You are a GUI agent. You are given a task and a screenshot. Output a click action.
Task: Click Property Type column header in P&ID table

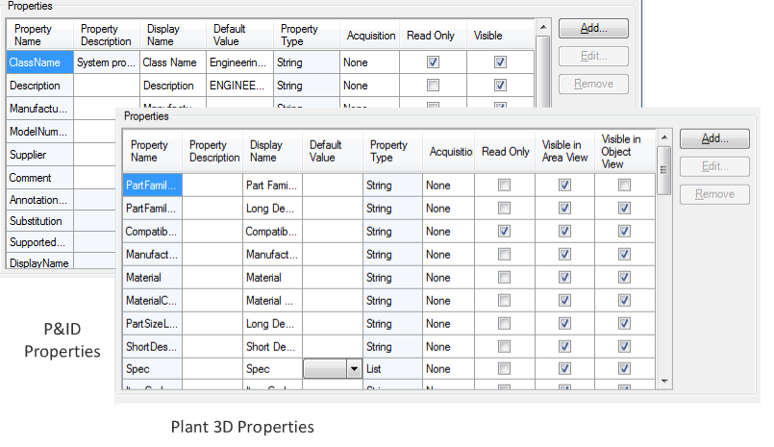point(307,35)
